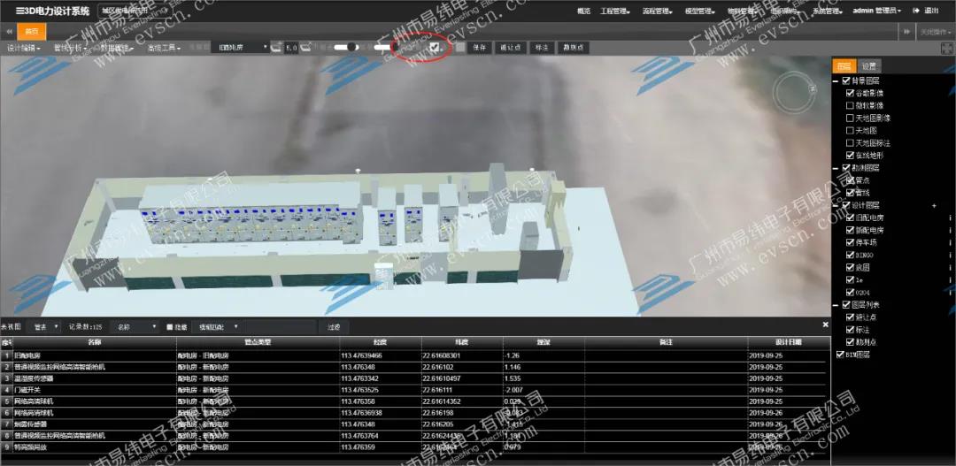
Task: Click the plus icon beside 设计图层
Action: click(x=933, y=205)
